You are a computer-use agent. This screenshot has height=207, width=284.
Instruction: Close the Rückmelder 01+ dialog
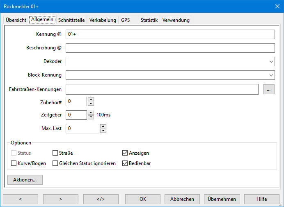point(277,7)
